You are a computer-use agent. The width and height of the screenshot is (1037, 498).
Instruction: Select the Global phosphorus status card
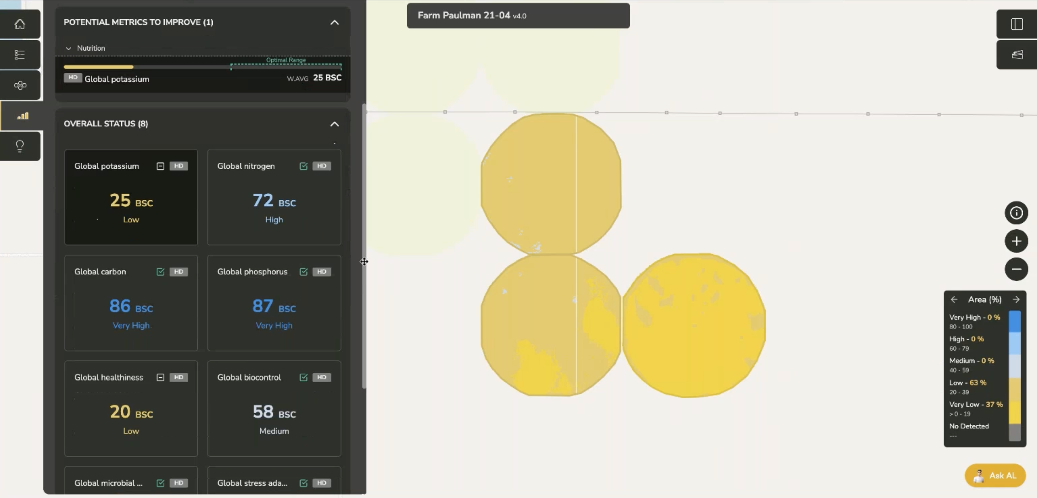pyautogui.click(x=274, y=303)
